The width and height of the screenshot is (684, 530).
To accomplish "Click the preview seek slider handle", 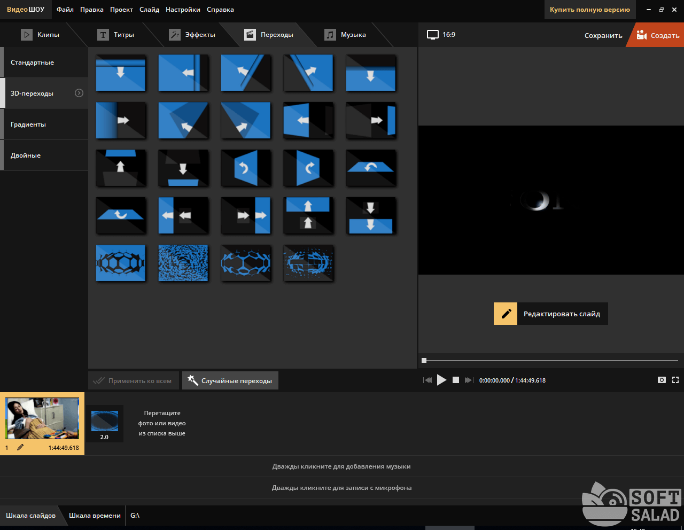I will (424, 361).
